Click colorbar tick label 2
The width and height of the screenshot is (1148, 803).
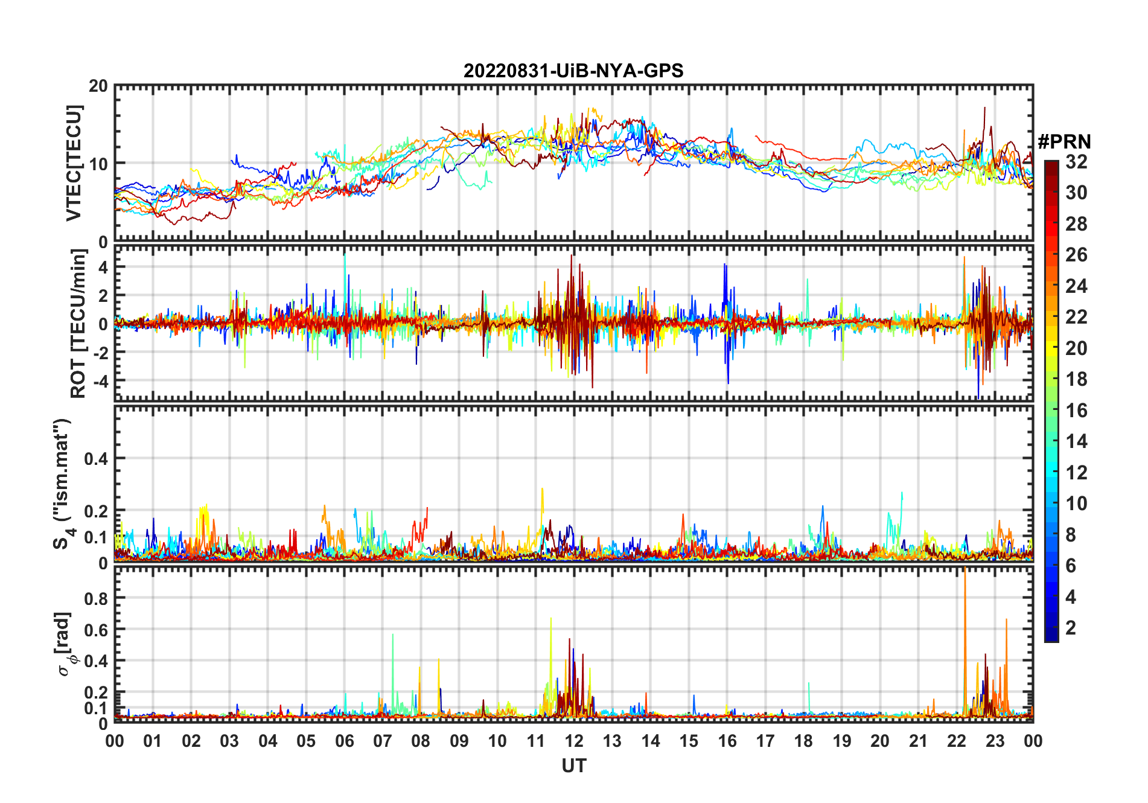pyautogui.click(x=1071, y=628)
